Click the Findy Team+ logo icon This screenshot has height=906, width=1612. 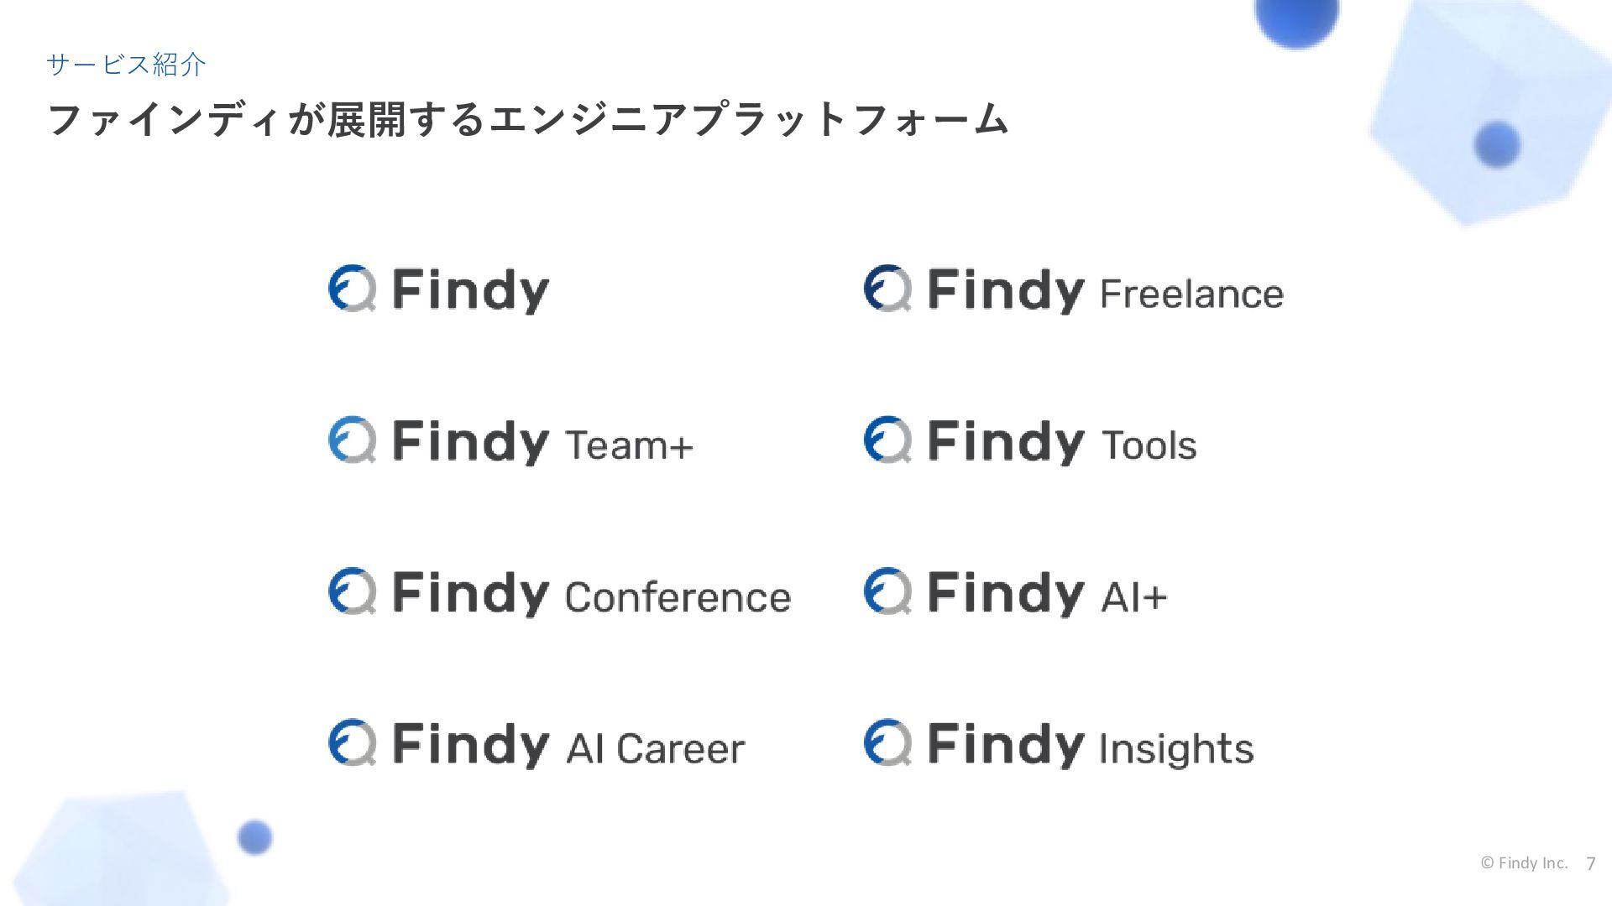(352, 440)
